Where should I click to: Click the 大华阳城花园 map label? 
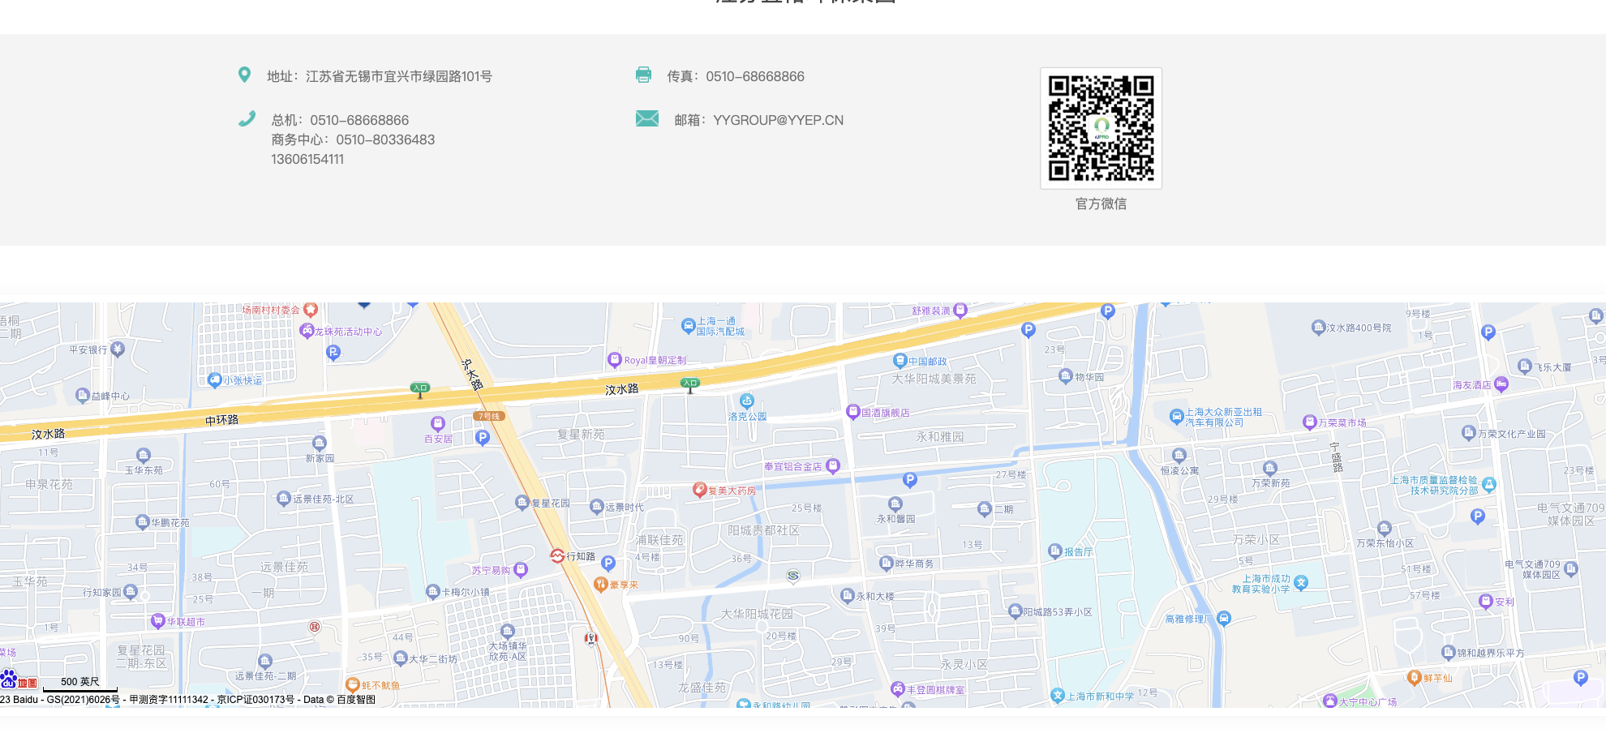coord(757,614)
